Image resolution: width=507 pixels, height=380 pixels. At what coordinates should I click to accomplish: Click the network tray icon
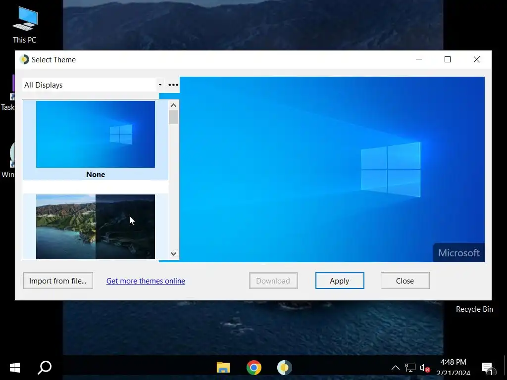click(410, 368)
